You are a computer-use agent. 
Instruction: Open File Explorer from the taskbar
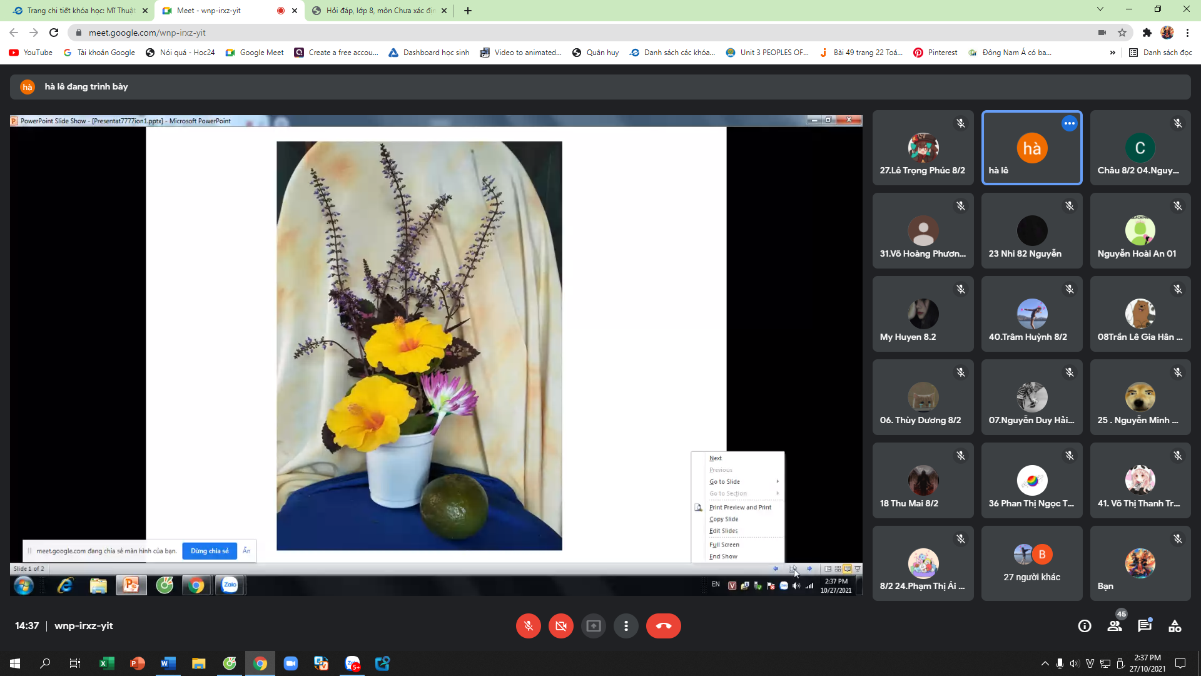(198, 663)
